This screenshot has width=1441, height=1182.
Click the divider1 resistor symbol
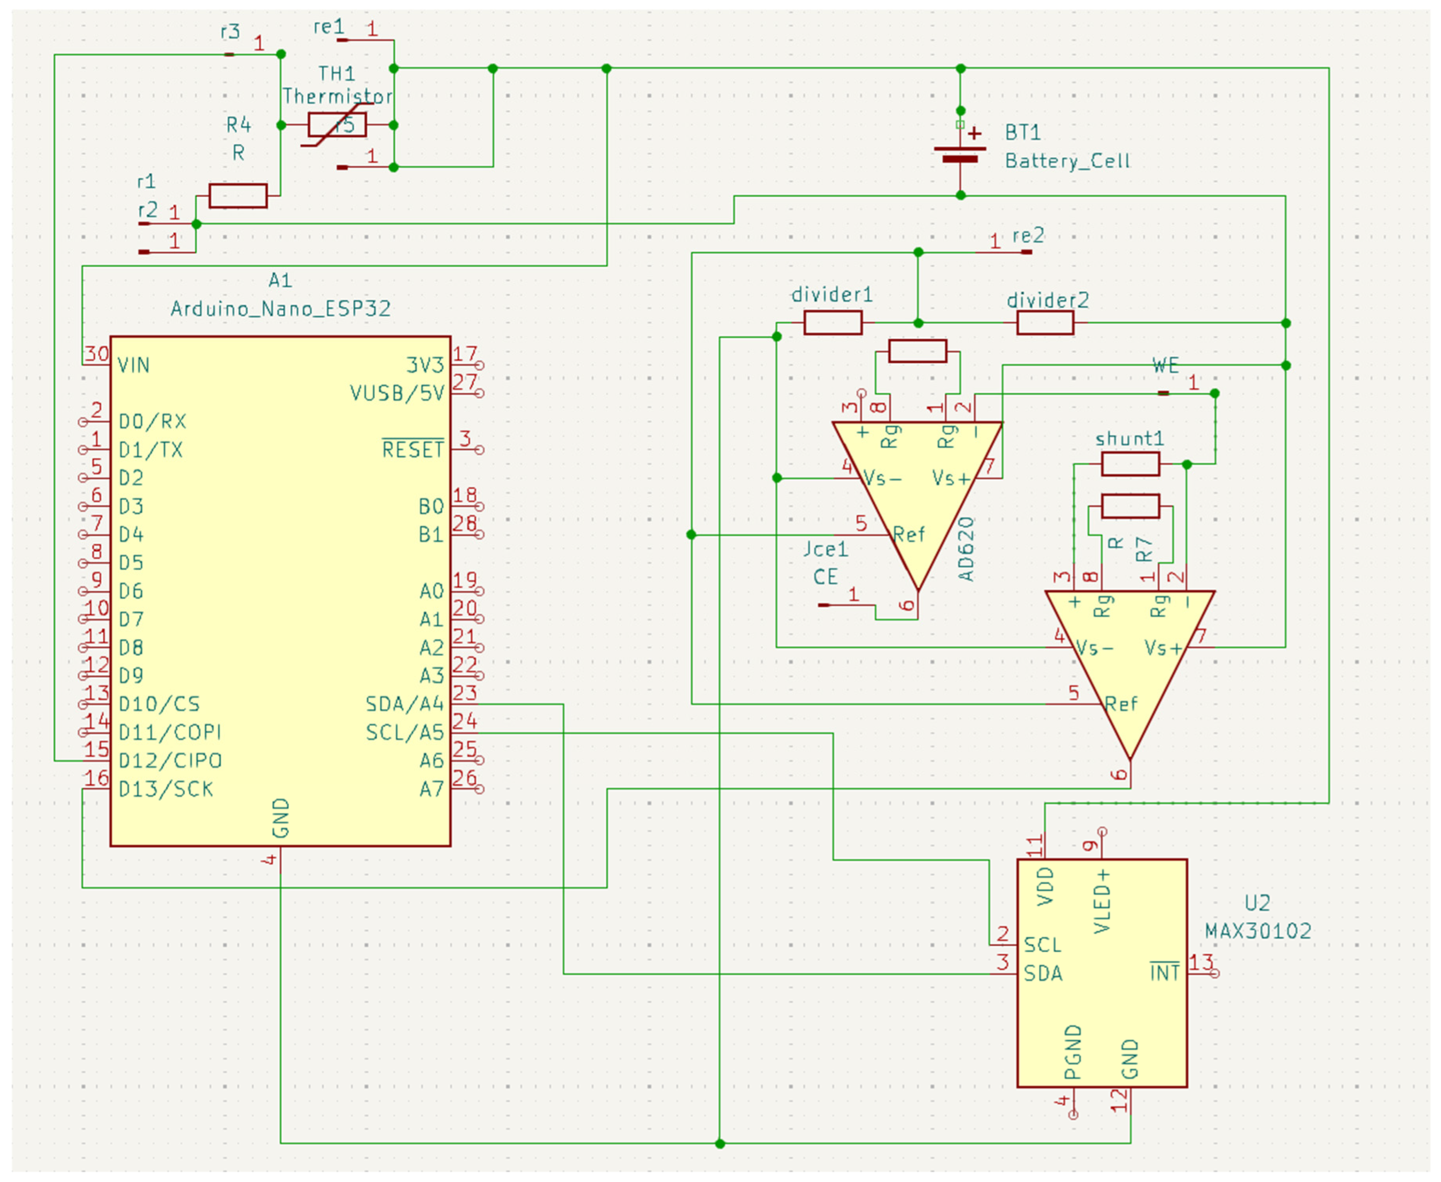(833, 323)
